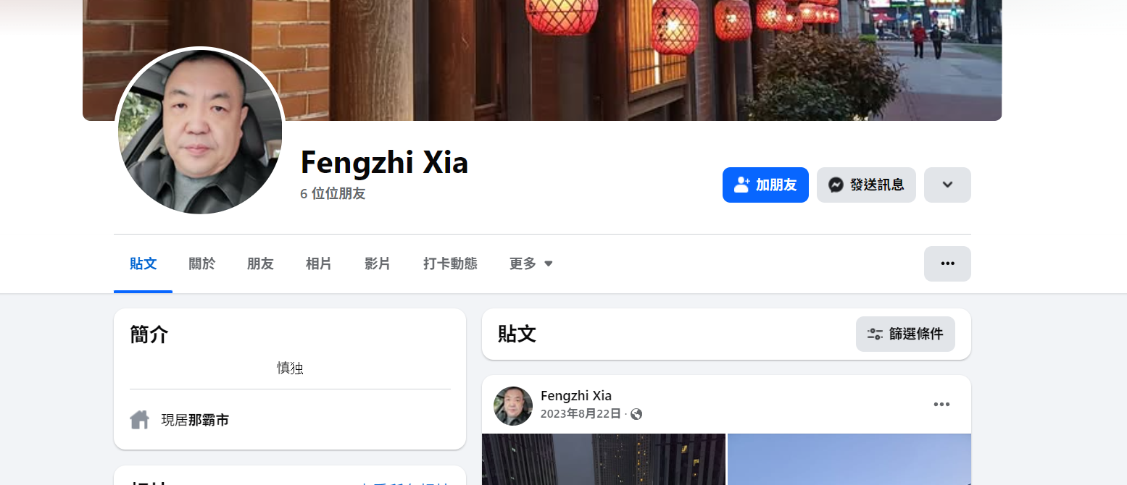
Task: Go to the 影片 tab
Action: (x=378, y=263)
